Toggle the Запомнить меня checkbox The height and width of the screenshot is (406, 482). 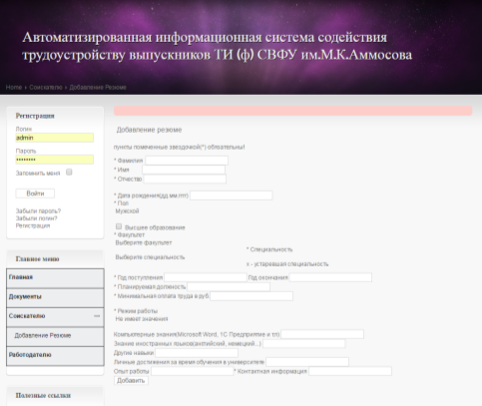[x=69, y=173]
